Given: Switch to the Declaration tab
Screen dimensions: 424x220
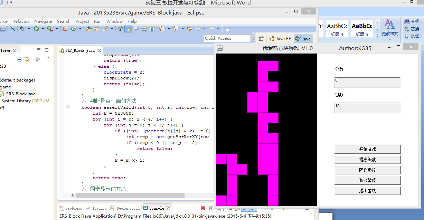Looking at the screenshot, I should click(125, 208).
